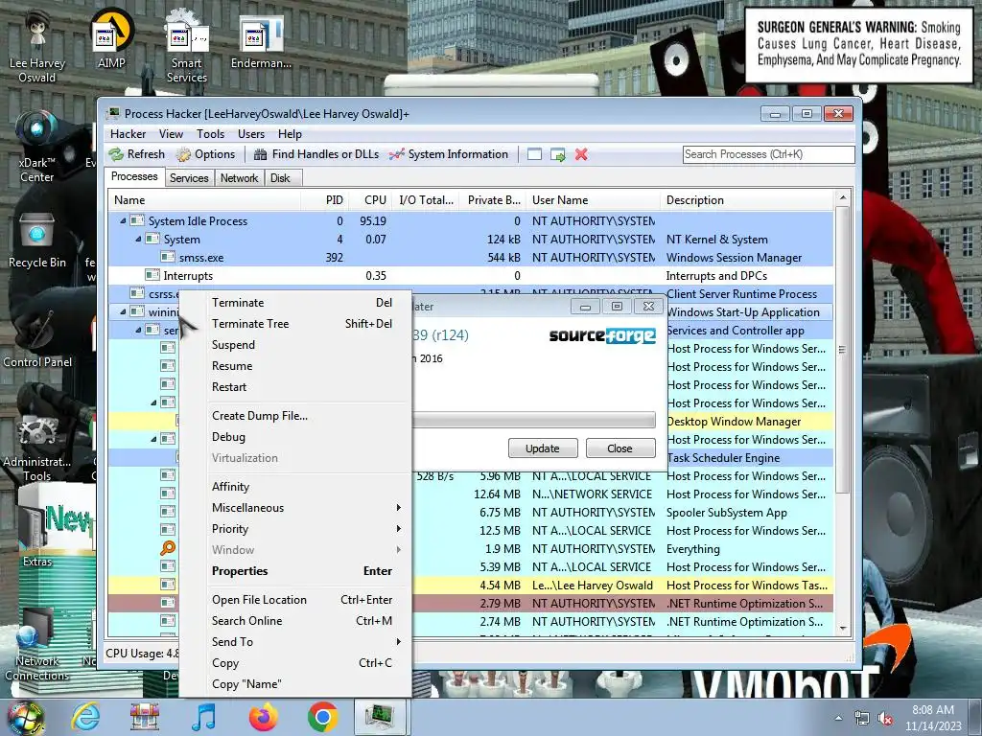
Task: Select Affinity in the context menu
Action: point(306,486)
